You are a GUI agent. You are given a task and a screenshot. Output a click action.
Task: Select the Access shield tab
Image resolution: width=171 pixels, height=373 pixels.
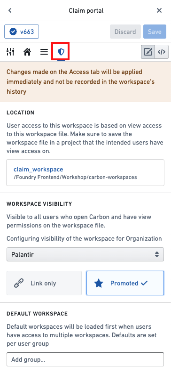(61, 51)
